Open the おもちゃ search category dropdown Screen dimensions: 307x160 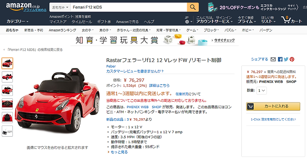coord(60,7)
